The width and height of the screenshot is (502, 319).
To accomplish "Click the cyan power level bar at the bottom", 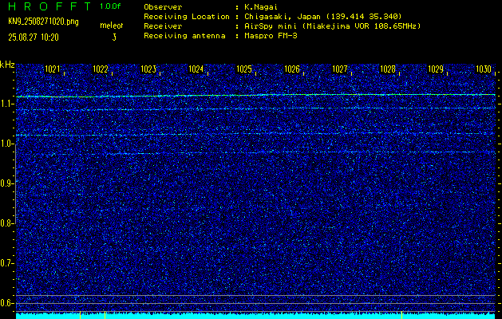I will (256, 316).
